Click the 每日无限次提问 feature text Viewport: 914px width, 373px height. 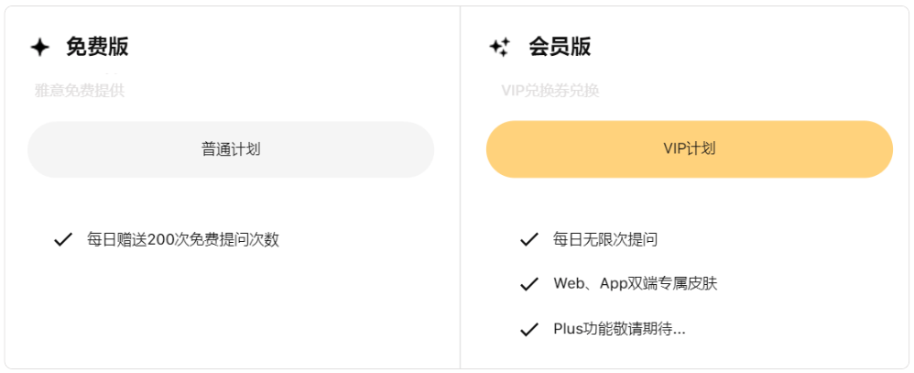(x=605, y=240)
